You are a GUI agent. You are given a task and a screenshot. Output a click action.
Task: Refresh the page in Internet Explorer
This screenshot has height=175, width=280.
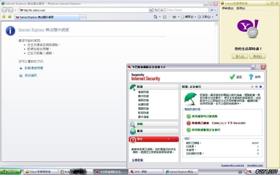pos(156,10)
